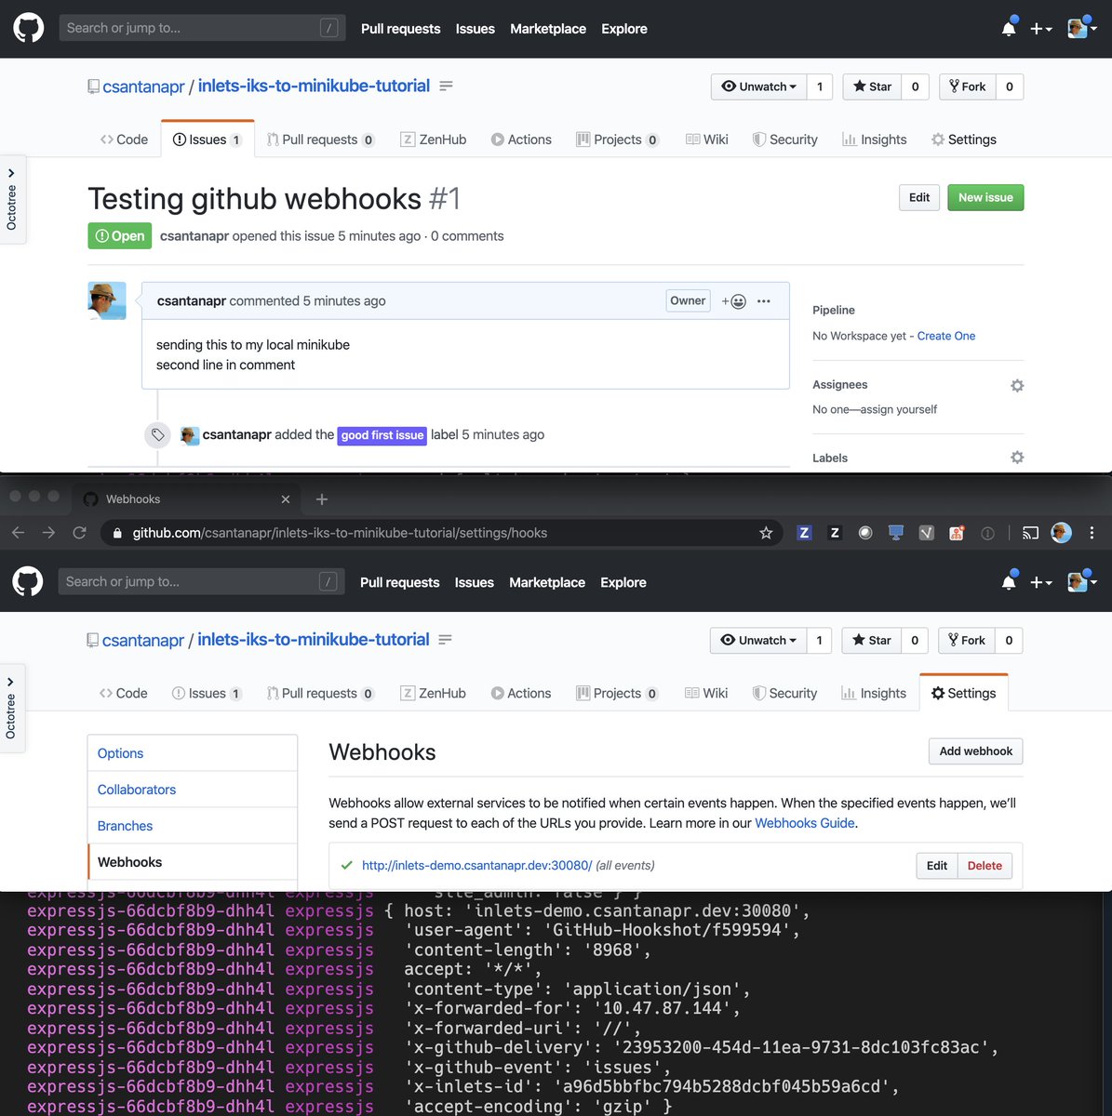Expand Octotree sidebar in top window

11,199
